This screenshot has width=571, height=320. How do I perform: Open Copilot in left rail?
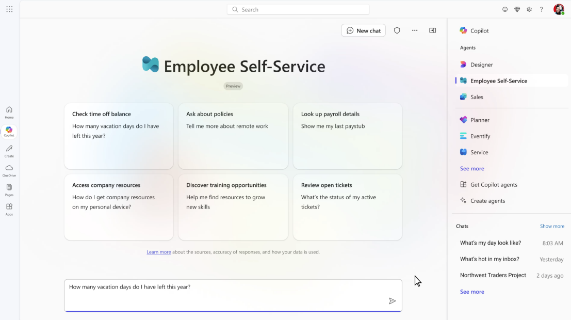point(9,132)
